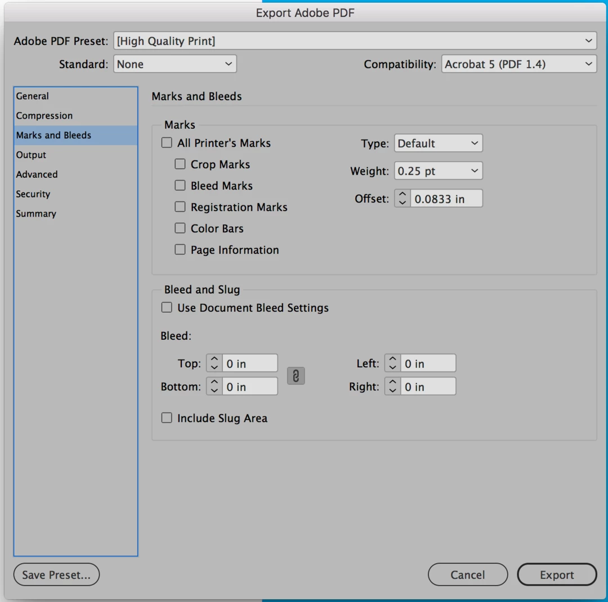608x602 pixels.
Task: Click the Offset value field
Action: click(x=446, y=199)
